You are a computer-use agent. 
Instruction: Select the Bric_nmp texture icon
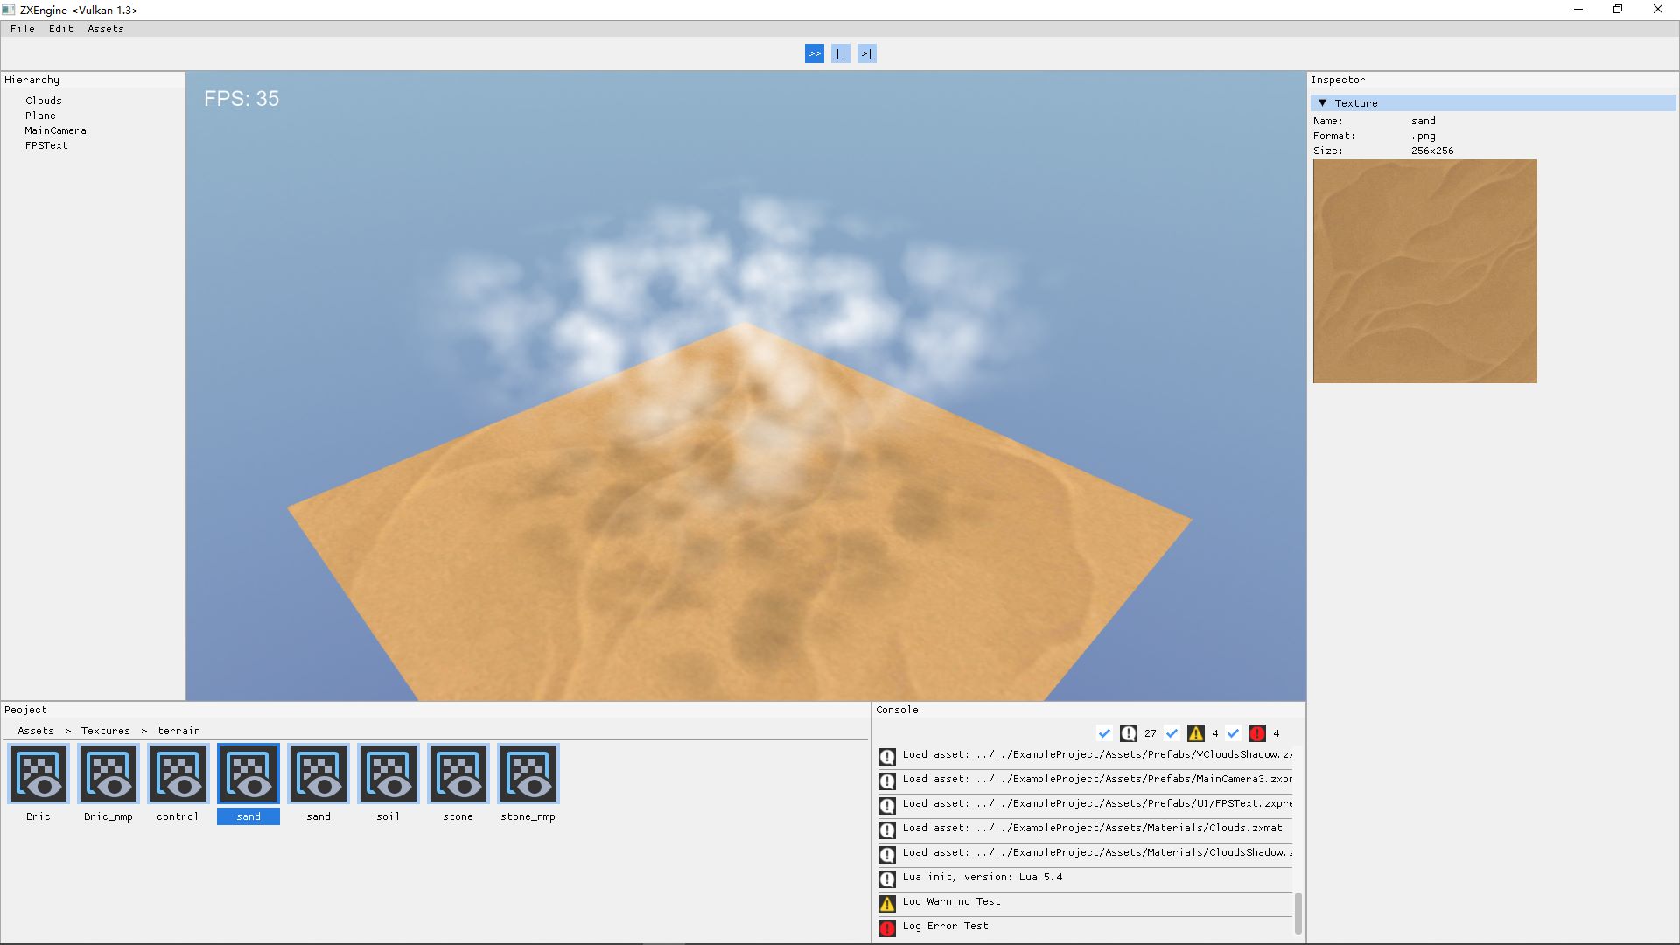click(108, 773)
